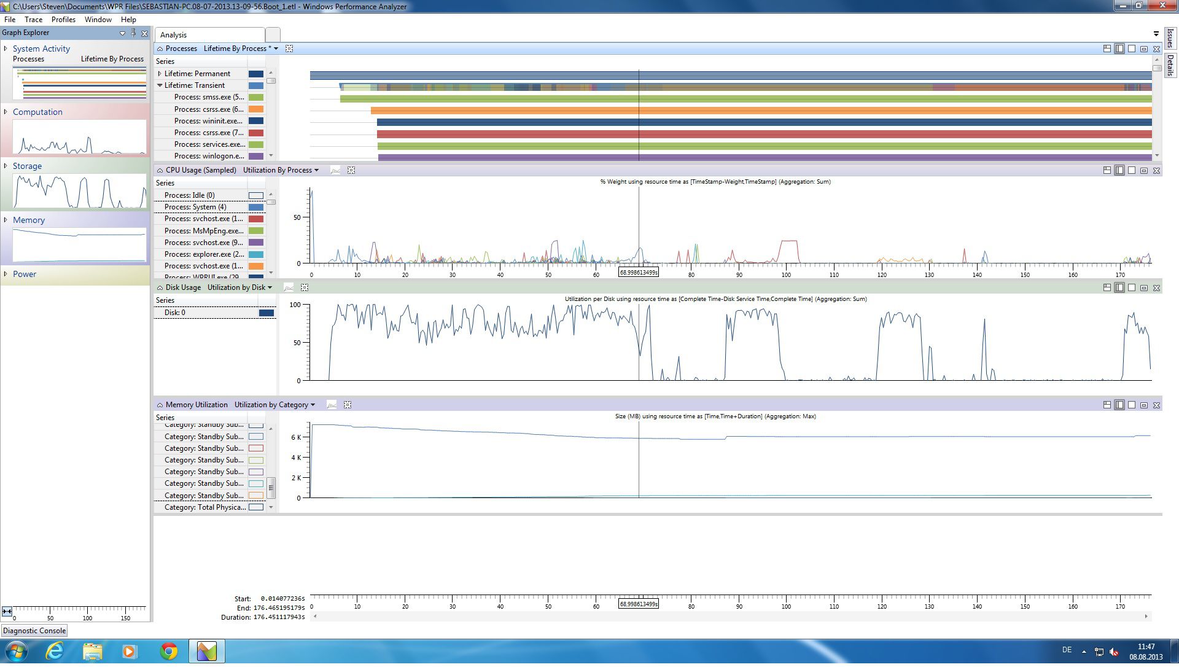Click the chart-type icon in Memory Utilization header
The height and width of the screenshot is (667, 1179).
332,405
